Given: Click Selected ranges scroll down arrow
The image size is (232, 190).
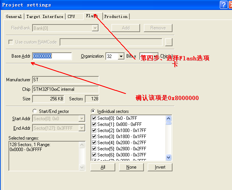Looking at the screenshot, I should point(82,167).
